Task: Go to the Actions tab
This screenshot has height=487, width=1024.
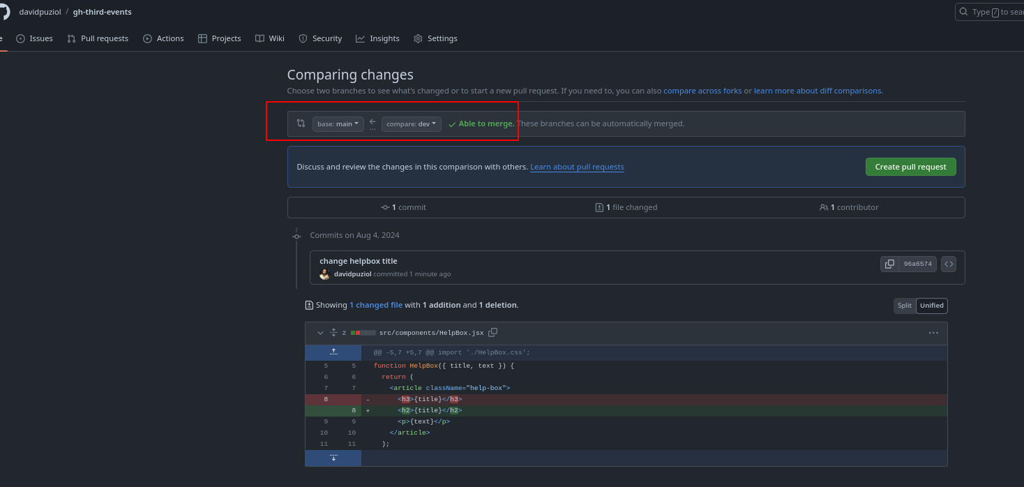Action: (x=163, y=38)
